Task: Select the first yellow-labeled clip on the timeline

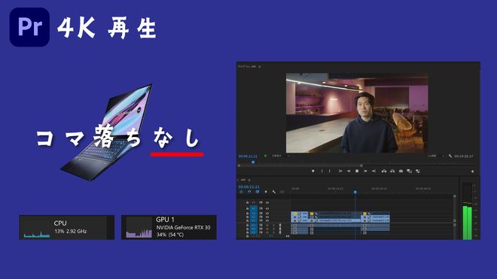Action: tap(300, 214)
